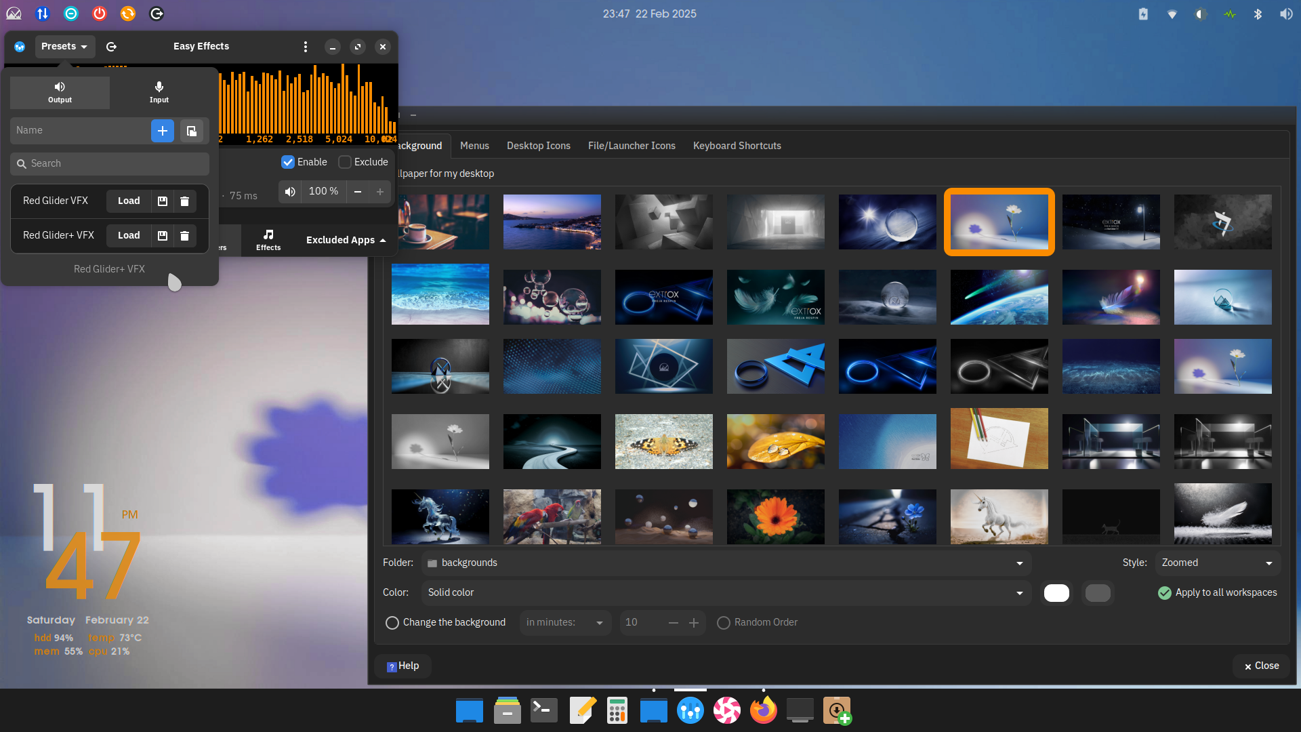The height and width of the screenshot is (732, 1301).
Task: Click the Help button
Action: point(403,666)
